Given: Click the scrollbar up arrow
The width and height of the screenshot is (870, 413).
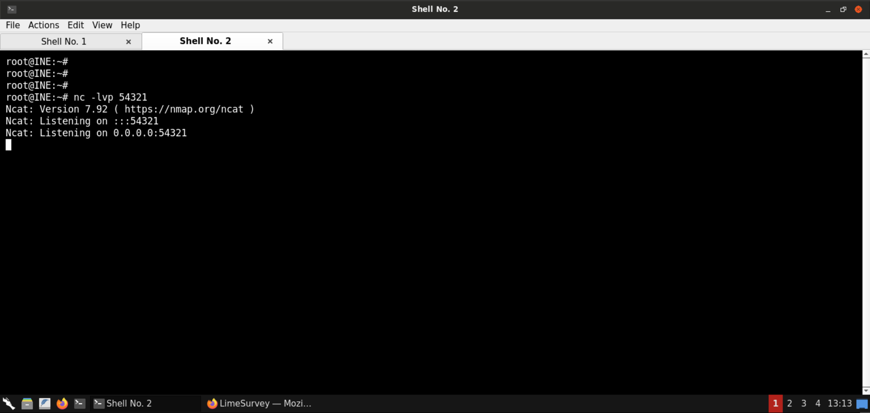Looking at the screenshot, I should pyautogui.click(x=866, y=54).
